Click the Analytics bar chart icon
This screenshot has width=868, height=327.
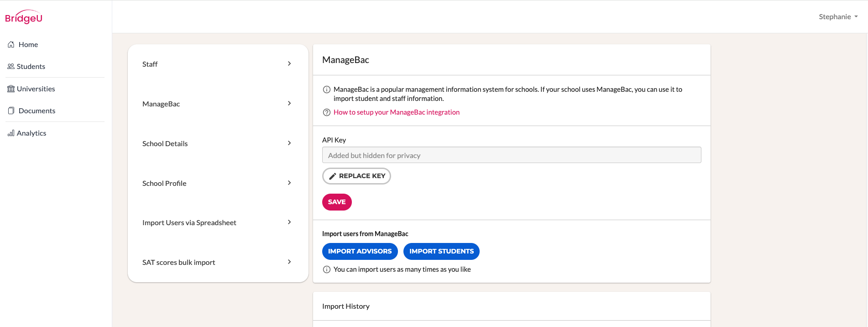pos(11,133)
